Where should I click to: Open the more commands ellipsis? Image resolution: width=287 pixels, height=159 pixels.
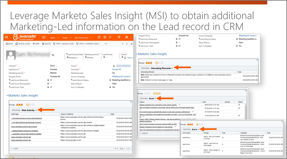106,44
